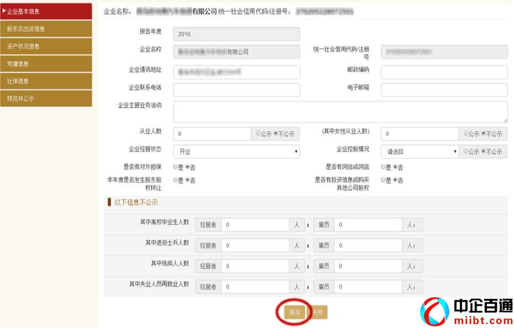Select 不公示 for 企业控股情况
Viewport: 514px width, 328px height.
(x=484, y=151)
